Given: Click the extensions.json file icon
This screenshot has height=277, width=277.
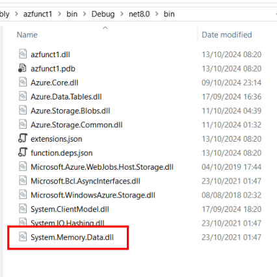Looking at the screenshot, I should point(23,138).
